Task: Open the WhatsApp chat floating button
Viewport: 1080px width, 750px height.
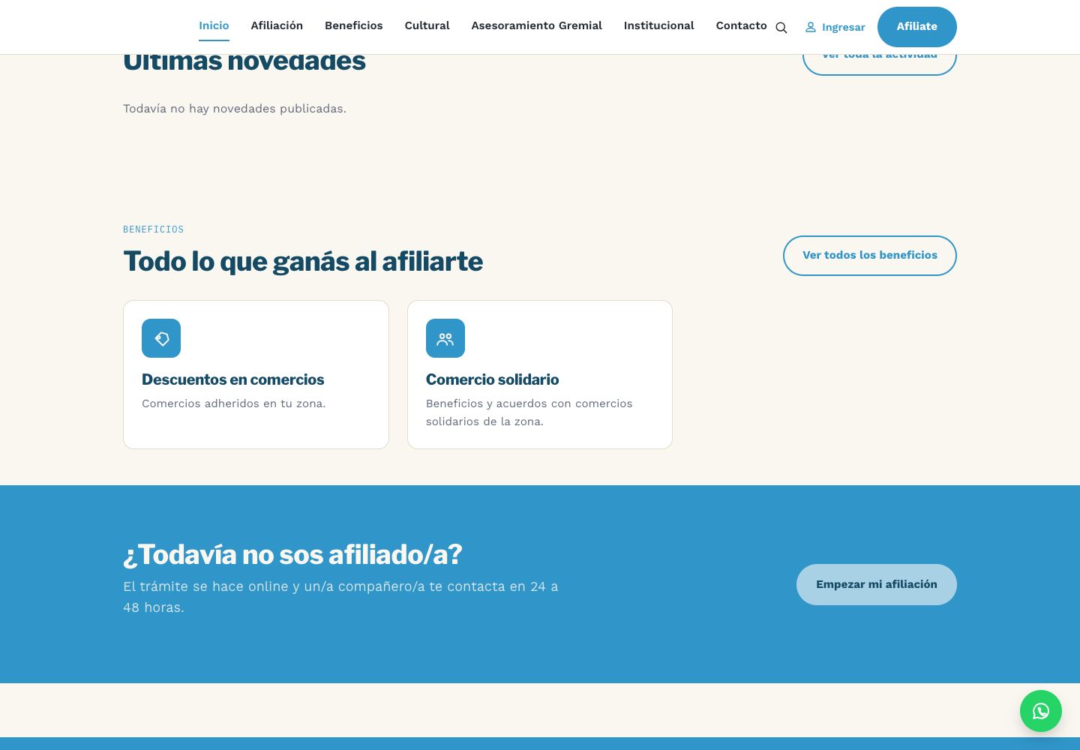Action: 1041,711
